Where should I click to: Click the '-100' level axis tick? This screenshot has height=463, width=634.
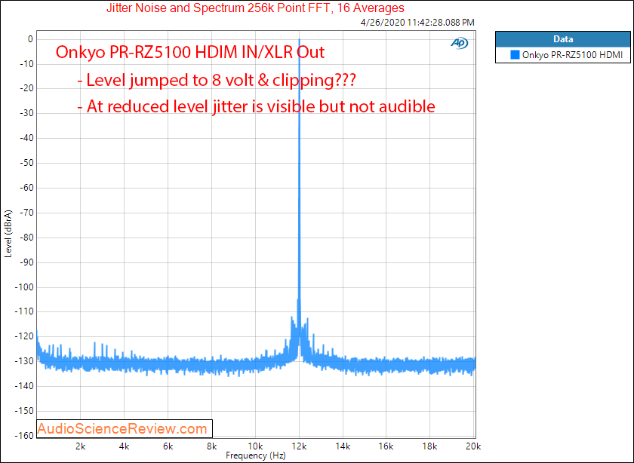click(x=25, y=287)
